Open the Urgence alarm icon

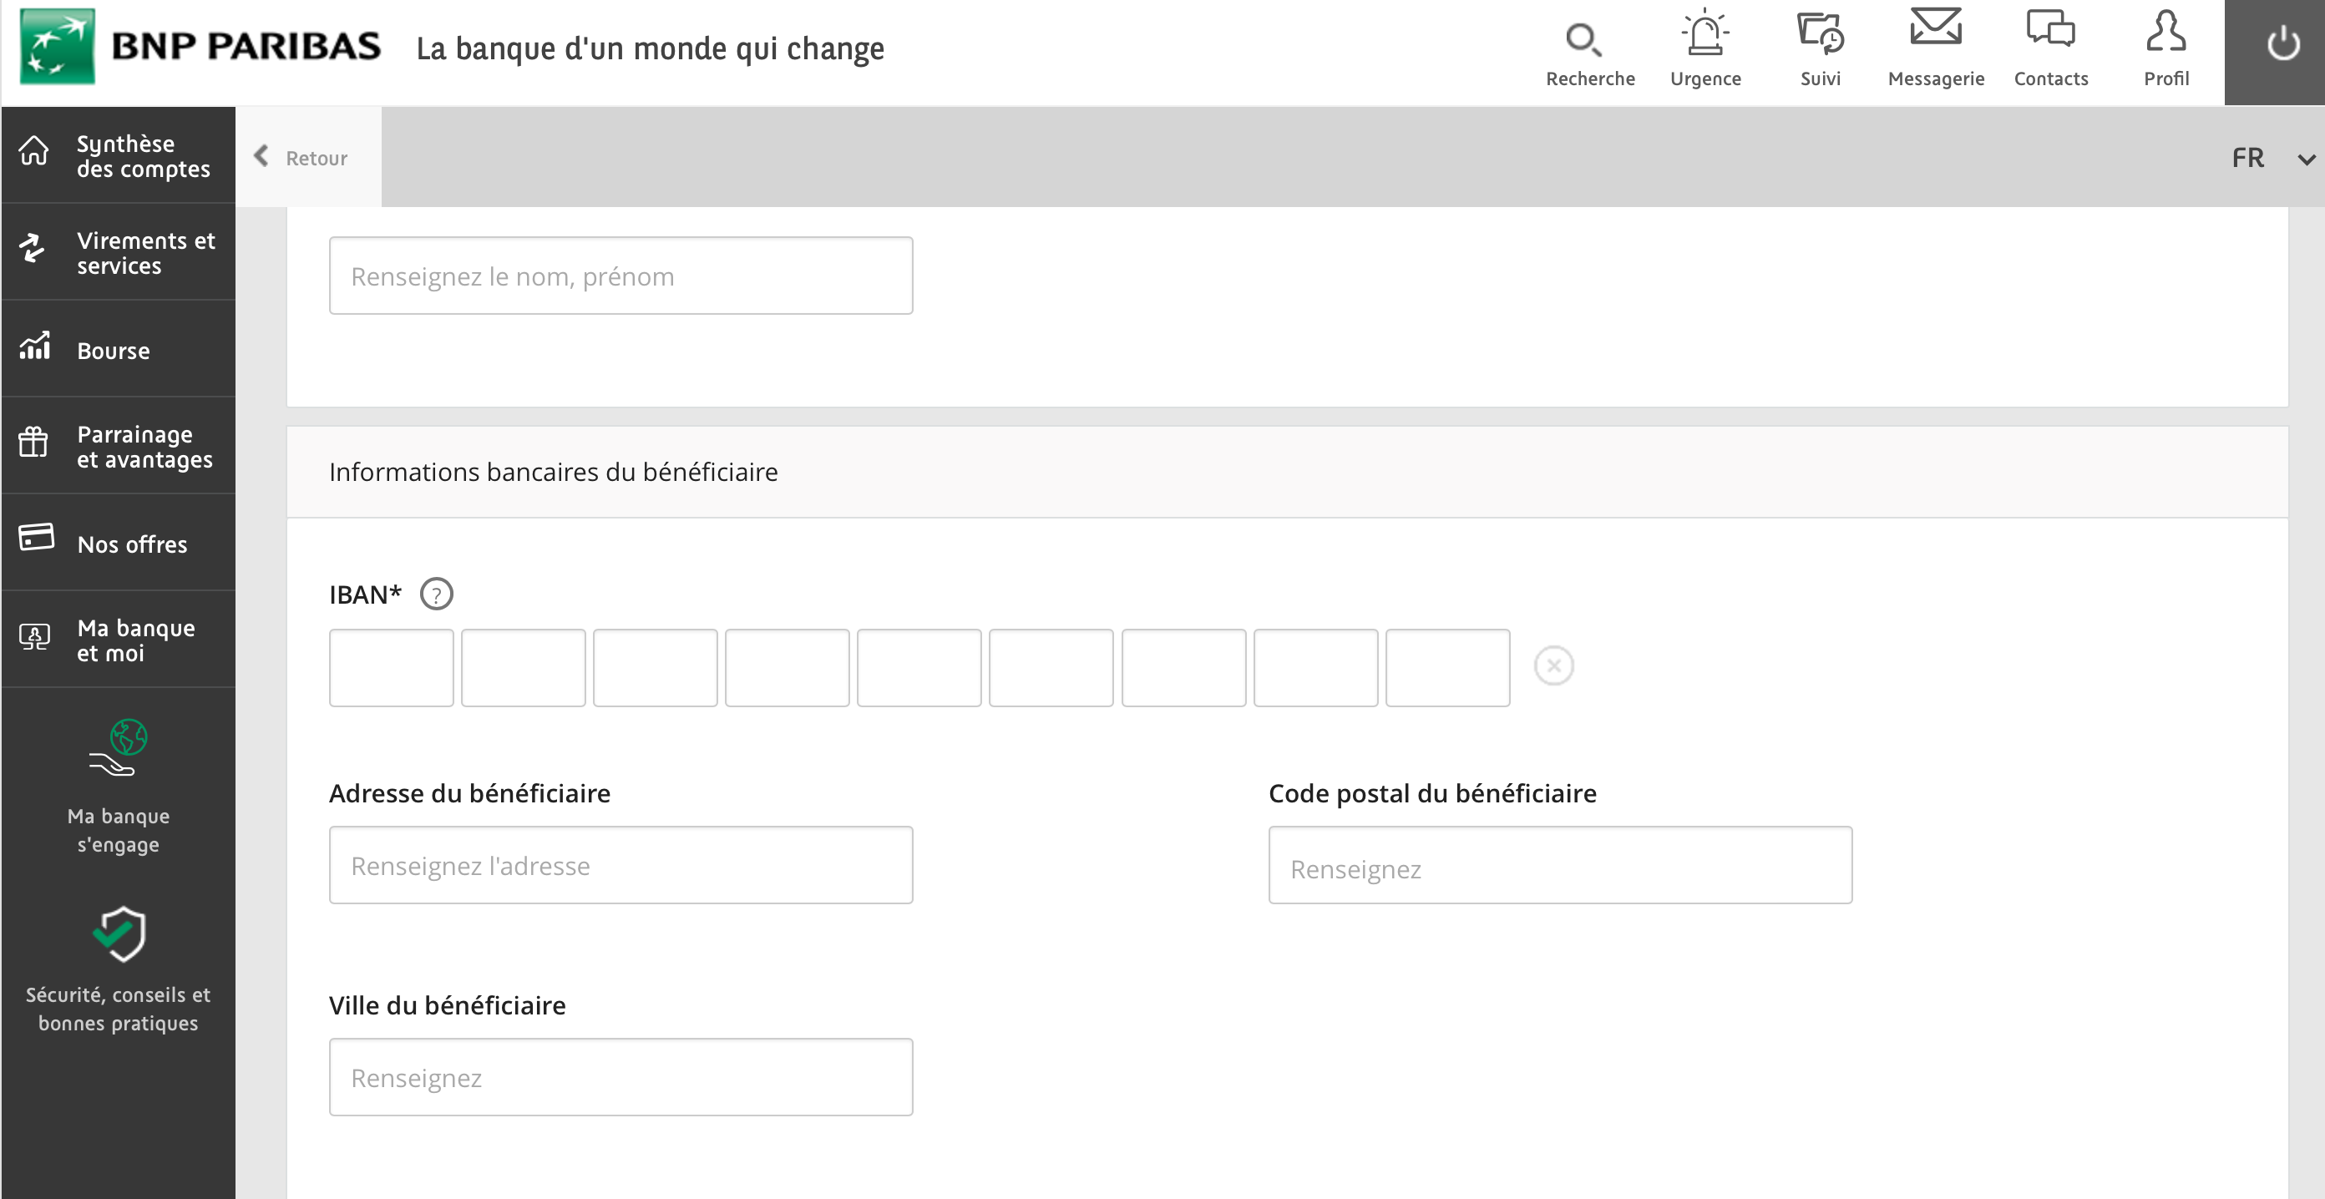pyautogui.click(x=1705, y=33)
